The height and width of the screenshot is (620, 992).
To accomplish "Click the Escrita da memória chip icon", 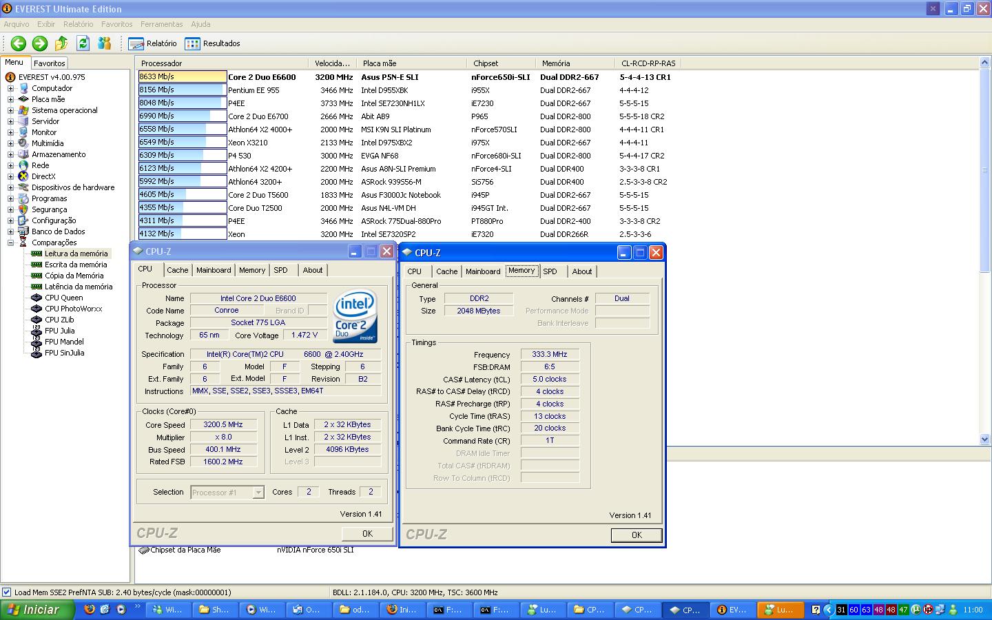I will point(37,265).
